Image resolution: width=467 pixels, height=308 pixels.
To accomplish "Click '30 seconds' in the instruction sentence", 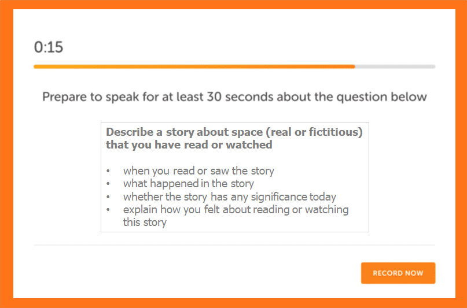I will tap(240, 97).
